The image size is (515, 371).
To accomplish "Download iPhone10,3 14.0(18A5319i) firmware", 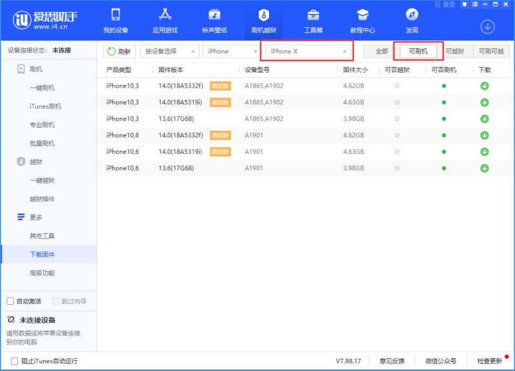I will (x=485, y=102).
